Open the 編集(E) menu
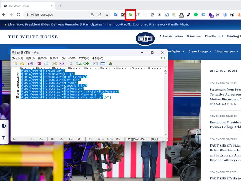 click(30, 58)
